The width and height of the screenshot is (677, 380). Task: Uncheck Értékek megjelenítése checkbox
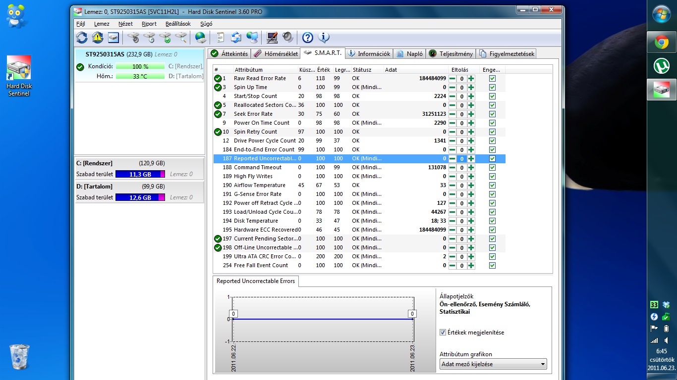tap(443, 332)
